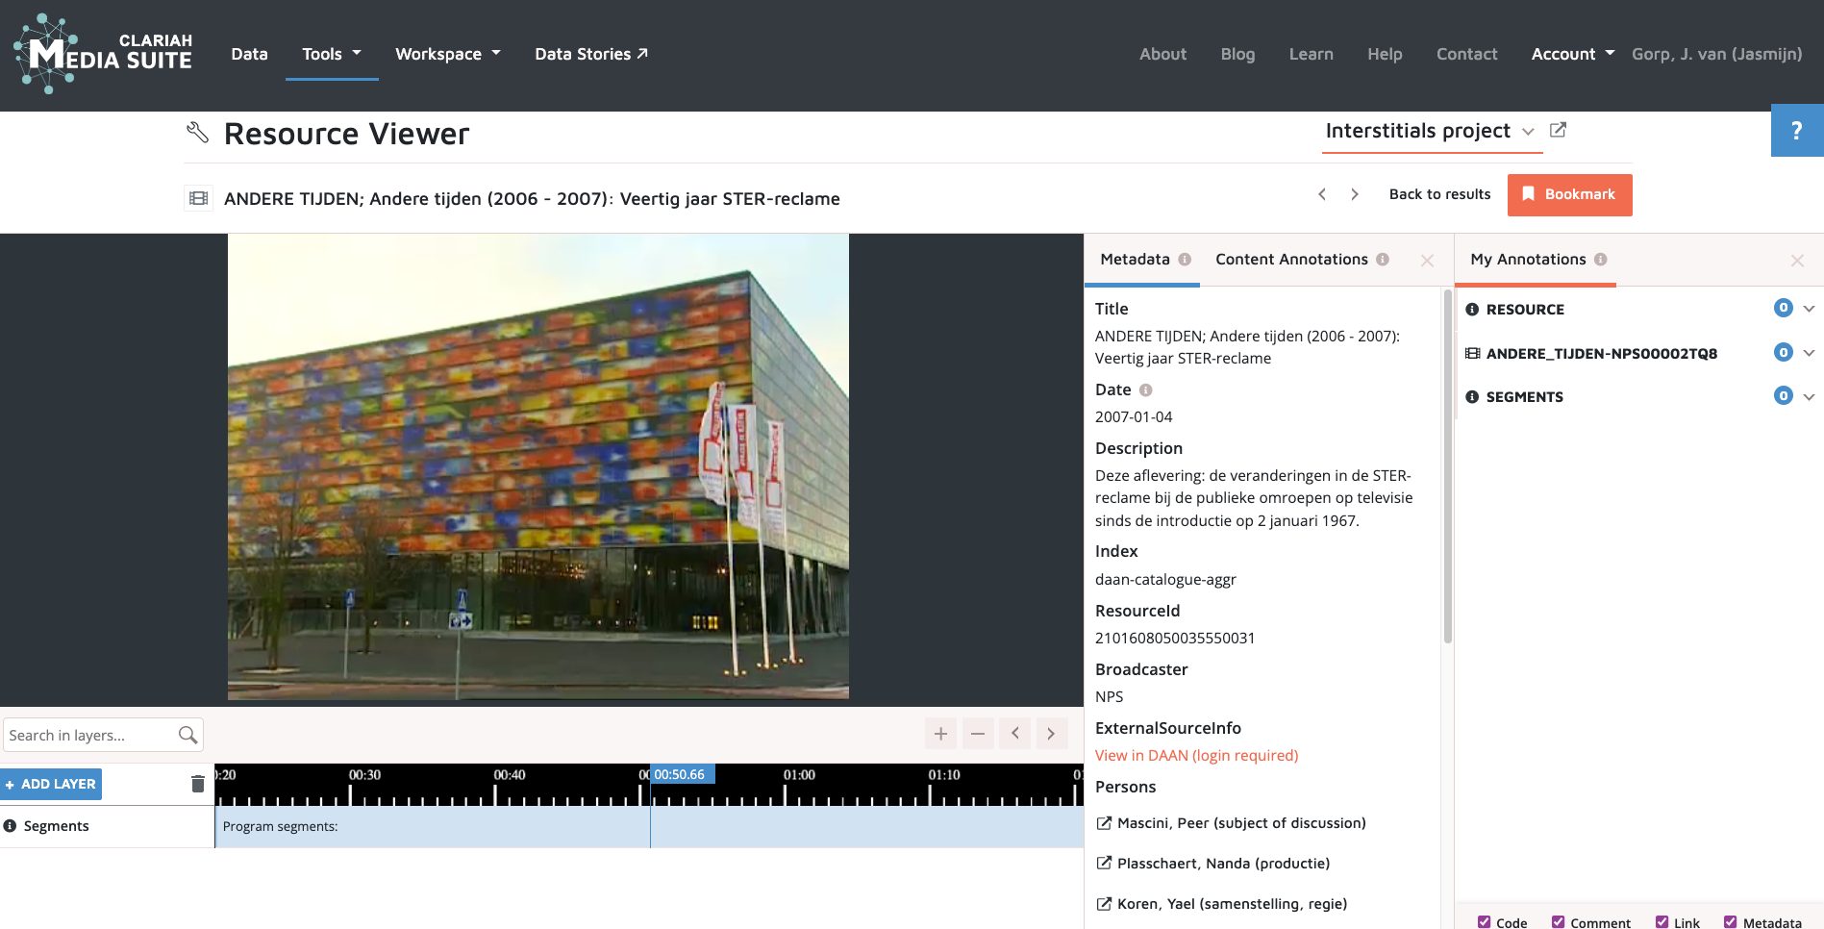Click the blue help question mark icon

coord(1796,131)
